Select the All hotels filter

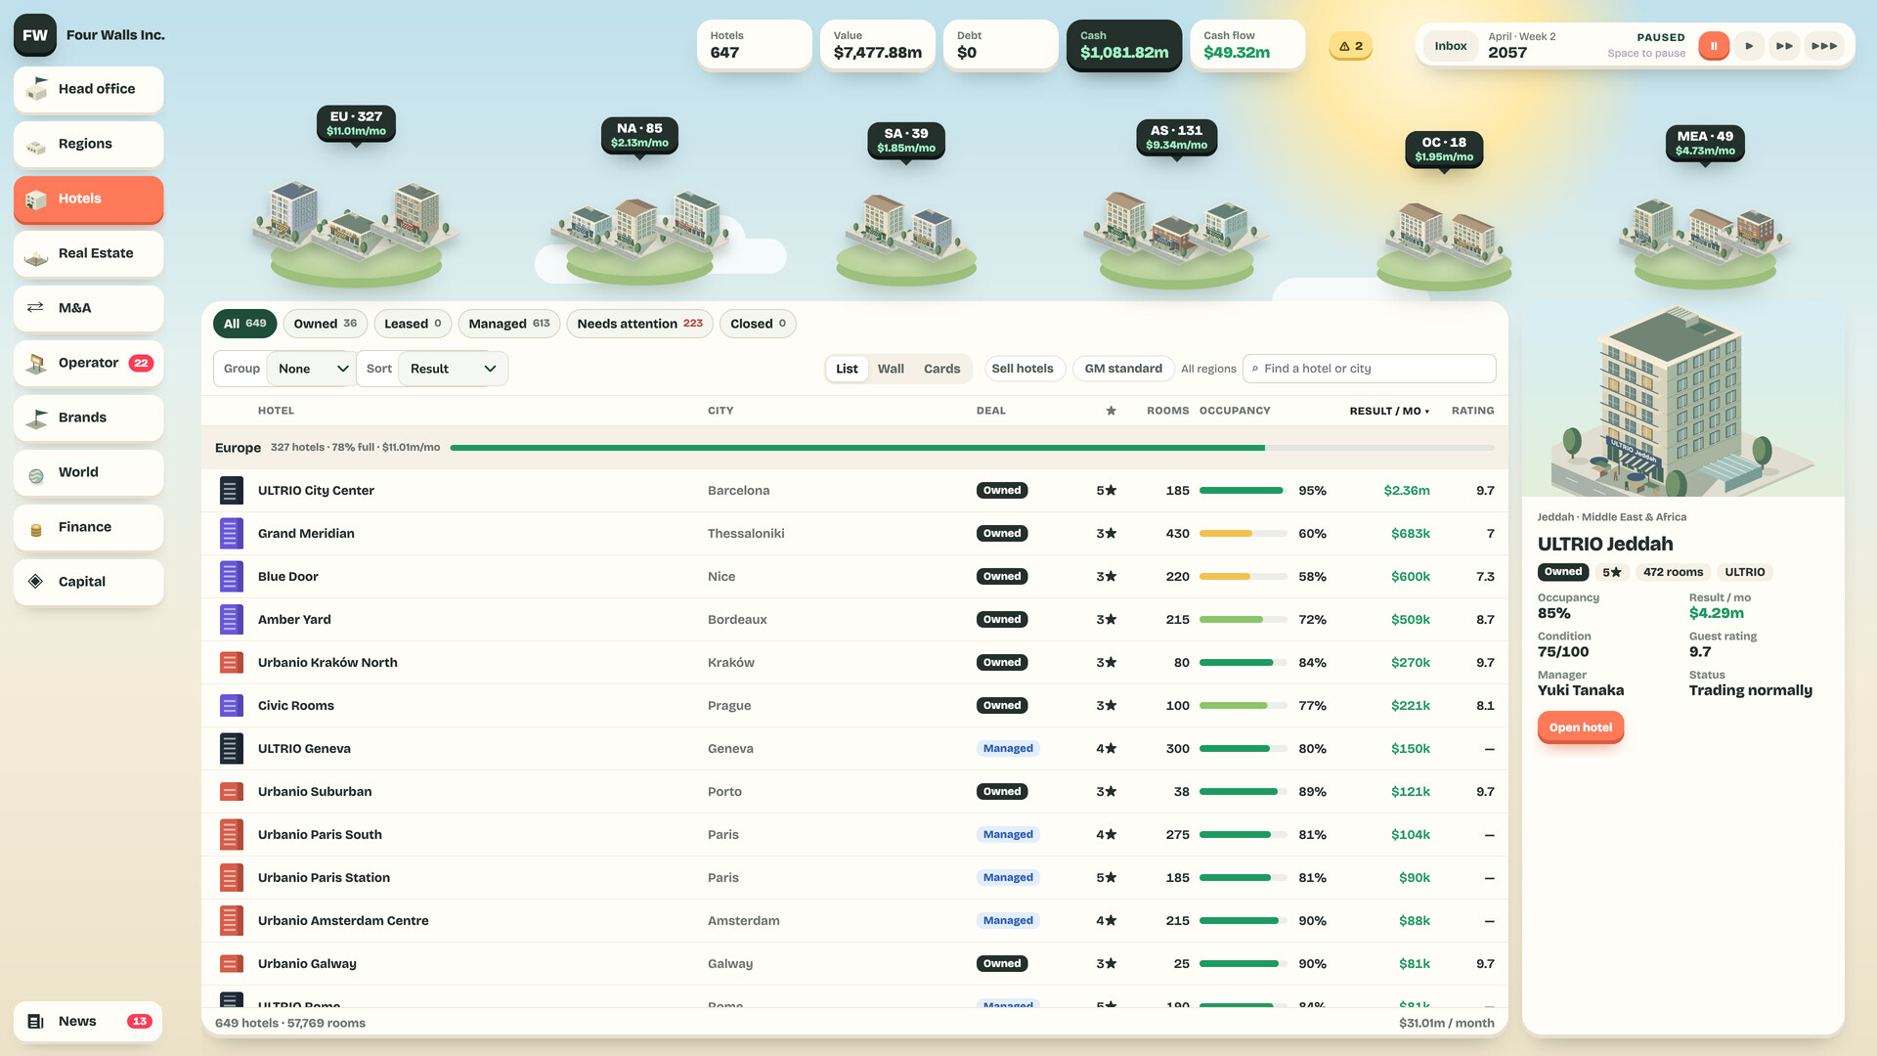point(245,324)
